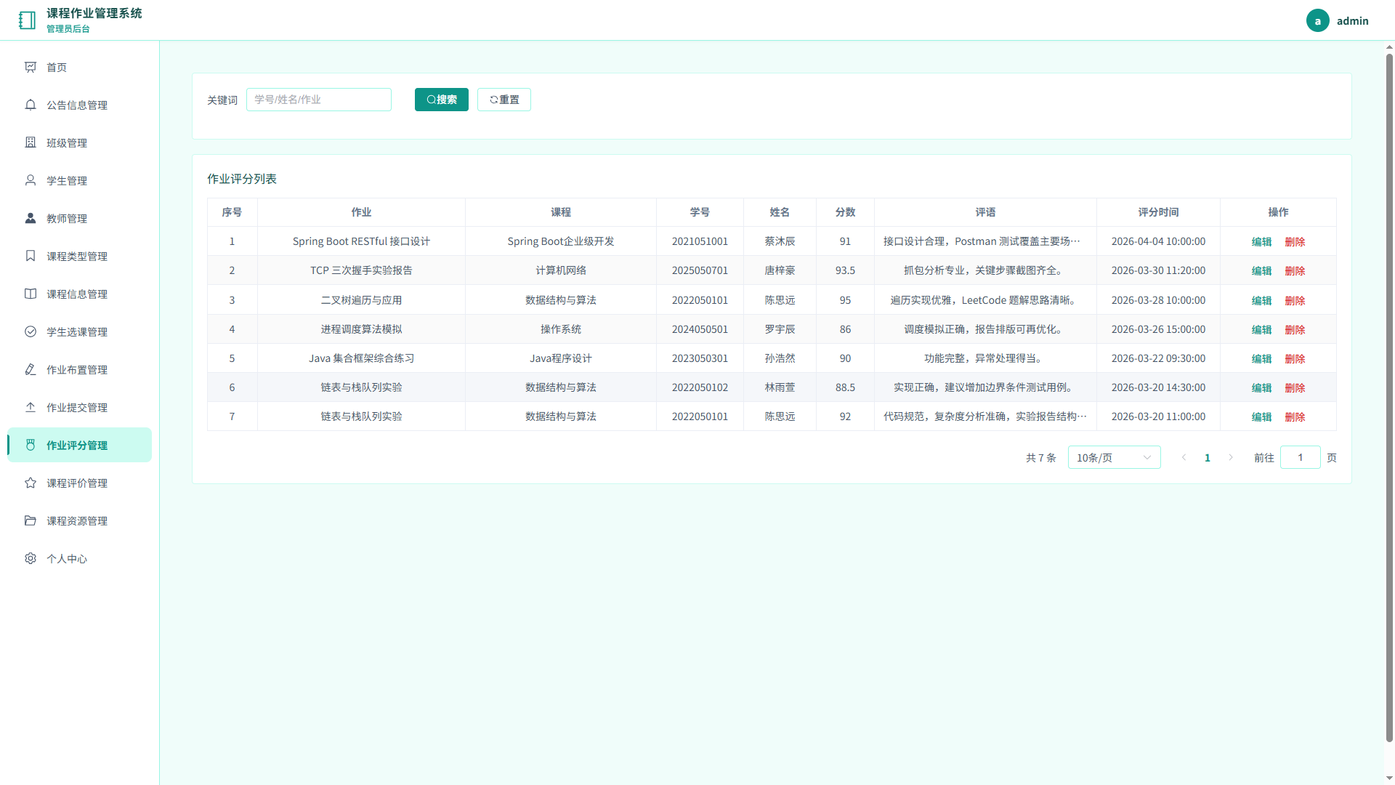Edit row for student 林雨萱
Screen dimensions: 1395x785
click(x=1261, y=387)
